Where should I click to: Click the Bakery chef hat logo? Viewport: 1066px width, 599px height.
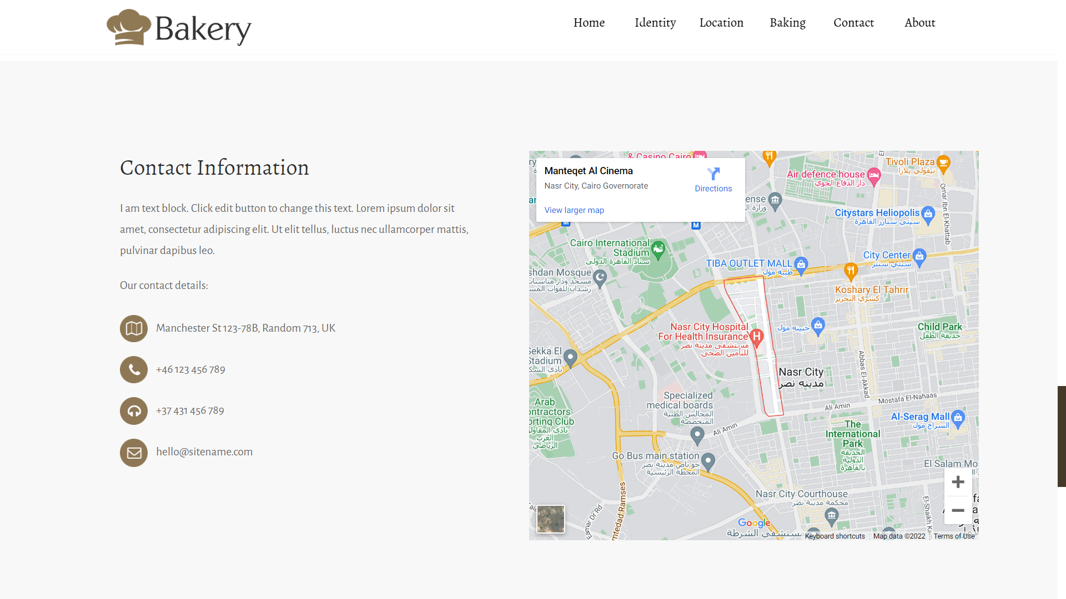click(179, 27)
